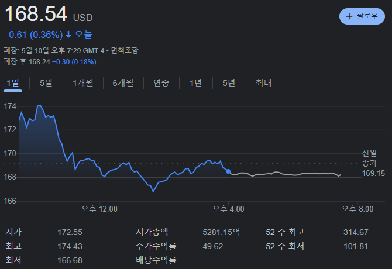Click the 시가총액 label
Image resolution: width=392 pixels, height=269 pixels.
(x=152, y=232)
